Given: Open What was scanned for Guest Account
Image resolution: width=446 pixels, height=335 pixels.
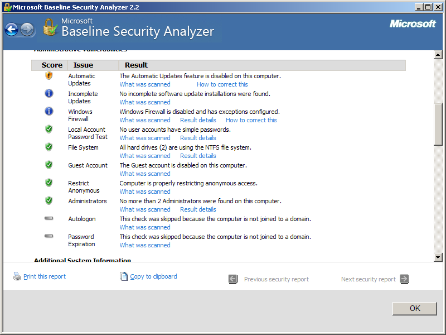Looking at the screenshot, I should [145, 174].
